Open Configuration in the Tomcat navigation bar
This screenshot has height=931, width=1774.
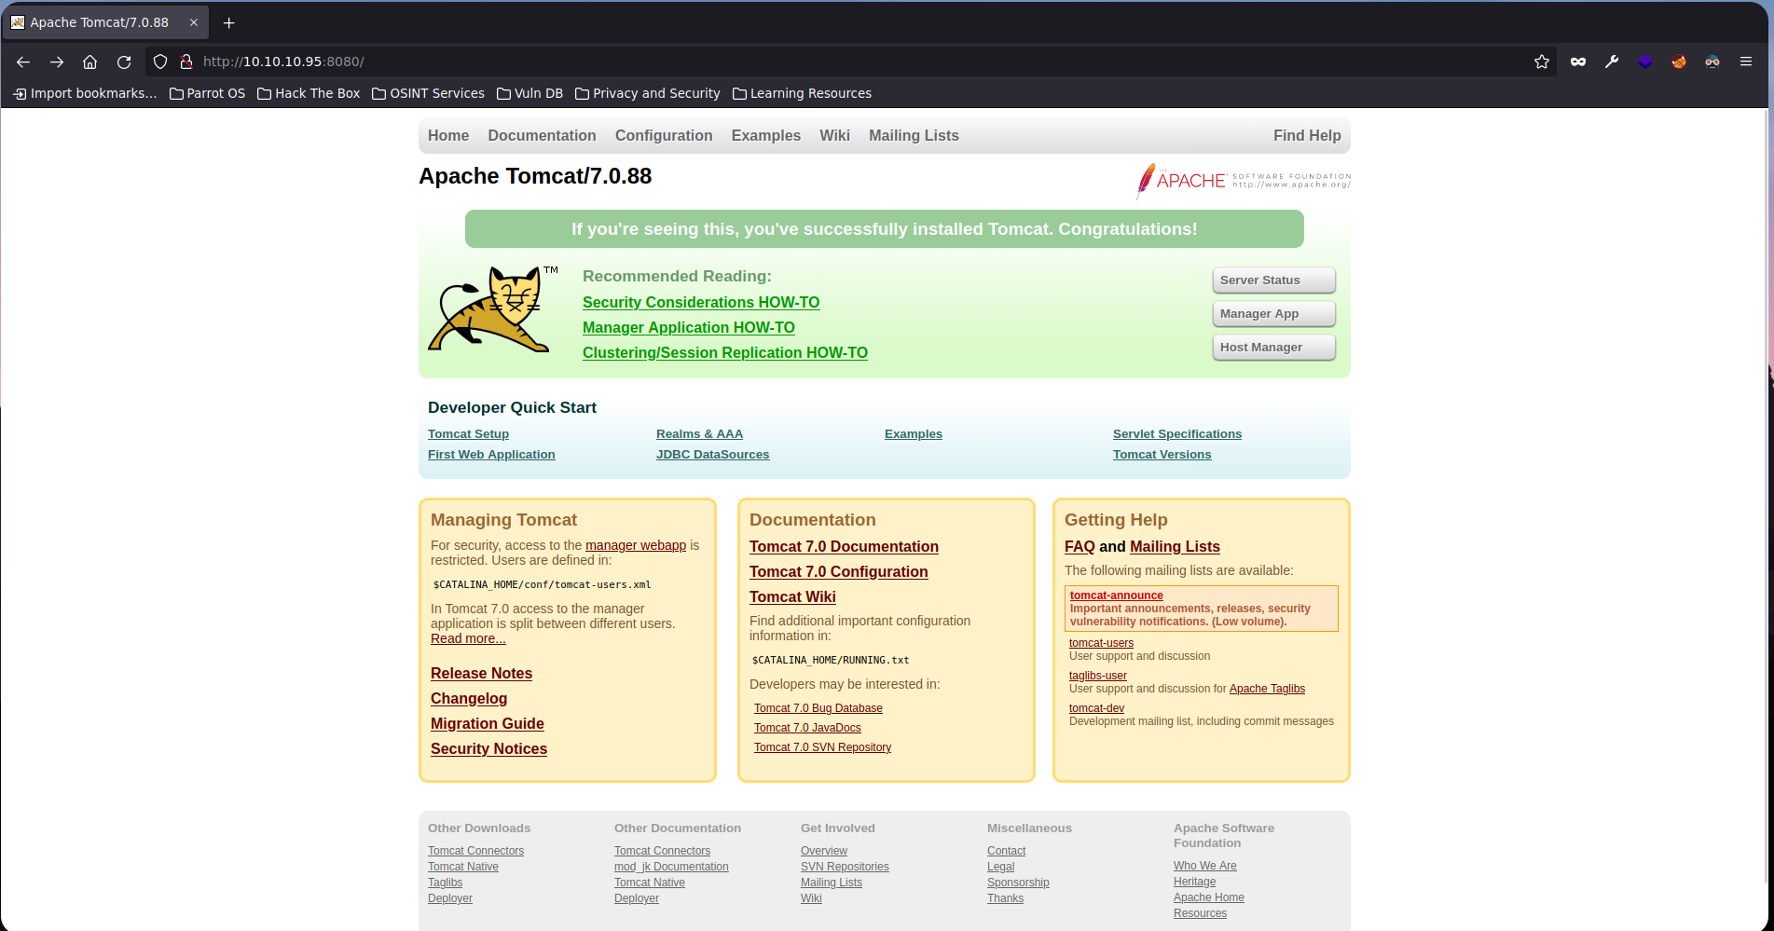click(664, 136)
